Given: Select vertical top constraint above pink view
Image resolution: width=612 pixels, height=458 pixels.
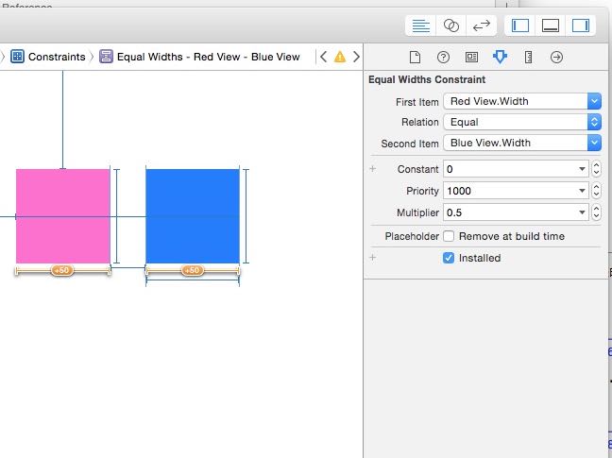Looking at the screenshot, I should 63,120.
